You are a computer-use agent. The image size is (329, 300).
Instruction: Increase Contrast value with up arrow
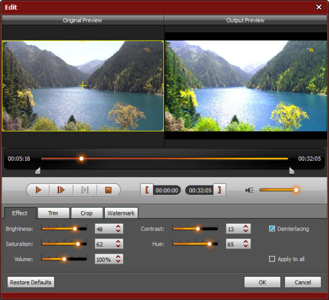pos(246,226)
